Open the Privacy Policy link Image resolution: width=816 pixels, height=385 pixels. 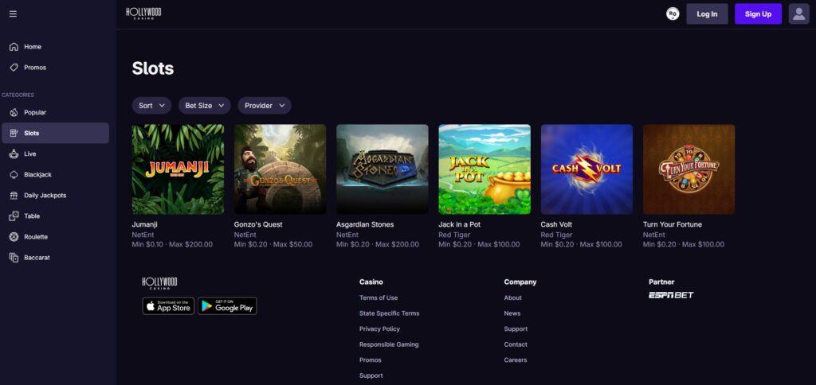point(379,329)
